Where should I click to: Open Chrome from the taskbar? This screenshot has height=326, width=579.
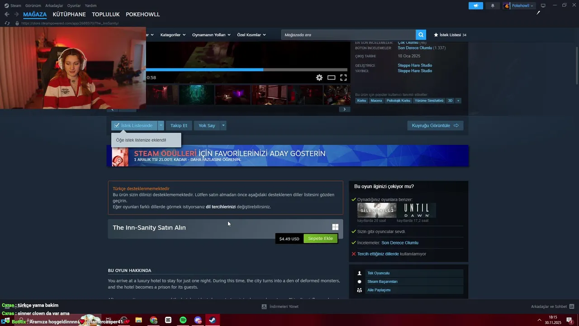click(x=154, y=320)
